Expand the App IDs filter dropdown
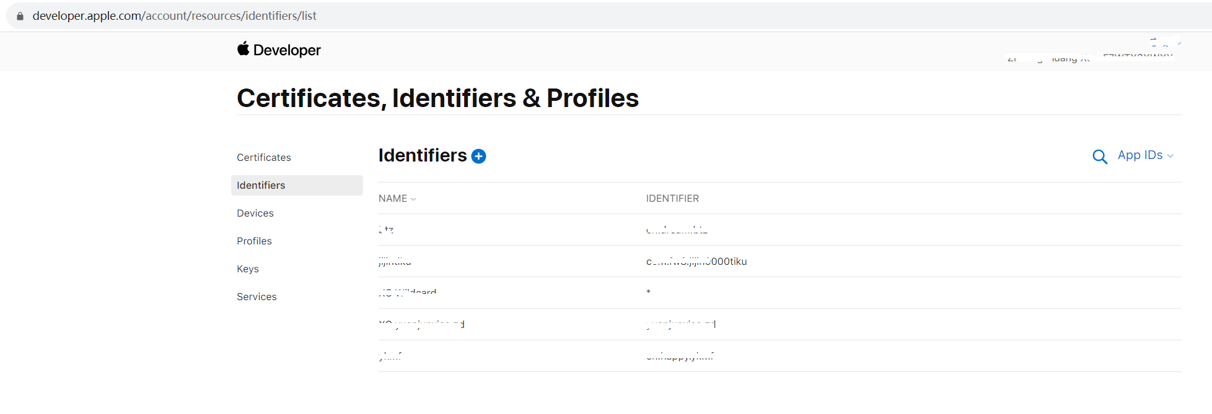The image size is (1212, 414). point(1145,155)
